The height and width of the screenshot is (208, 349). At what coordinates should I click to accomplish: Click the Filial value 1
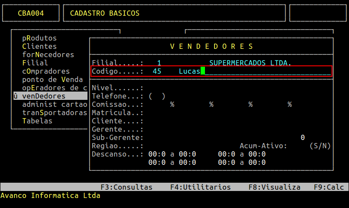(159, 63)
